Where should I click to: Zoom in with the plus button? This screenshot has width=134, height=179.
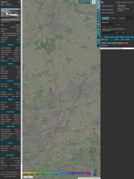pos(95,171)
